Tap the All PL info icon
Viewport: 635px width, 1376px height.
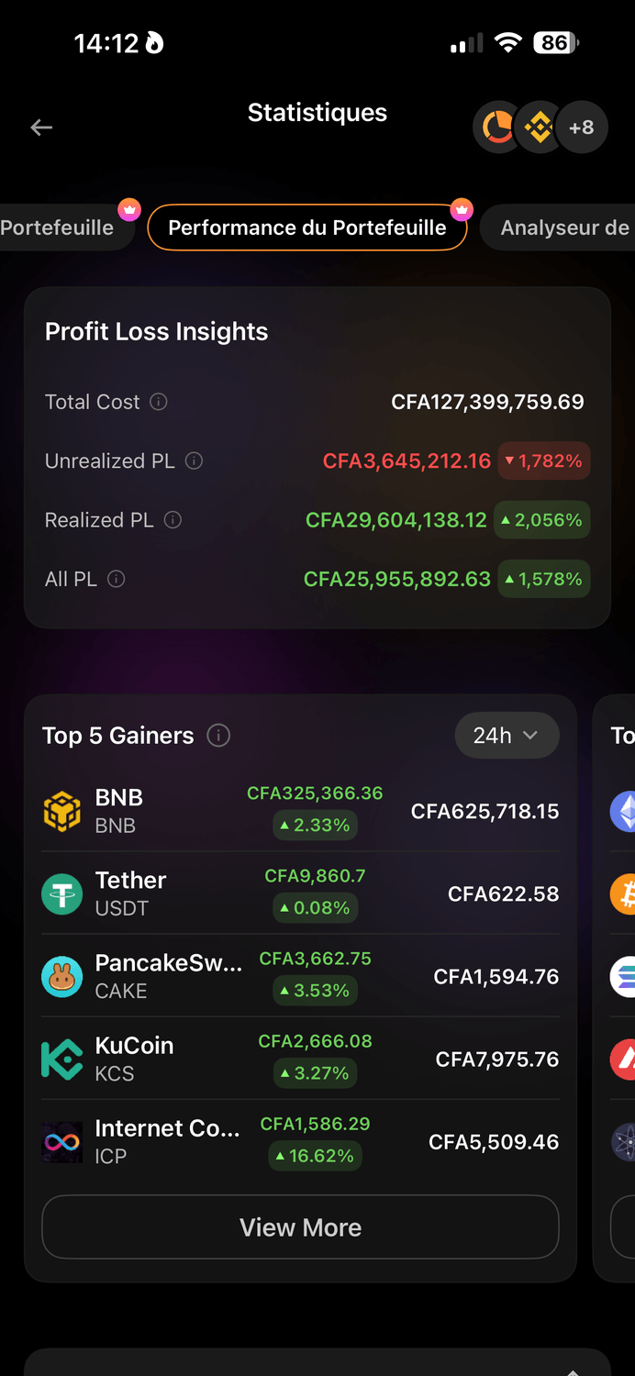tap(116, 579)
